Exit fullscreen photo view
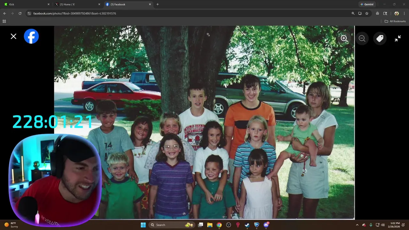 [x=398, y=38]
